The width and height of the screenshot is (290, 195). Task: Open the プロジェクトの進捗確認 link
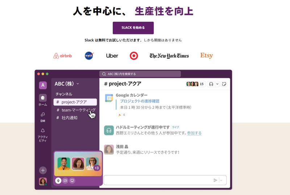140,101
